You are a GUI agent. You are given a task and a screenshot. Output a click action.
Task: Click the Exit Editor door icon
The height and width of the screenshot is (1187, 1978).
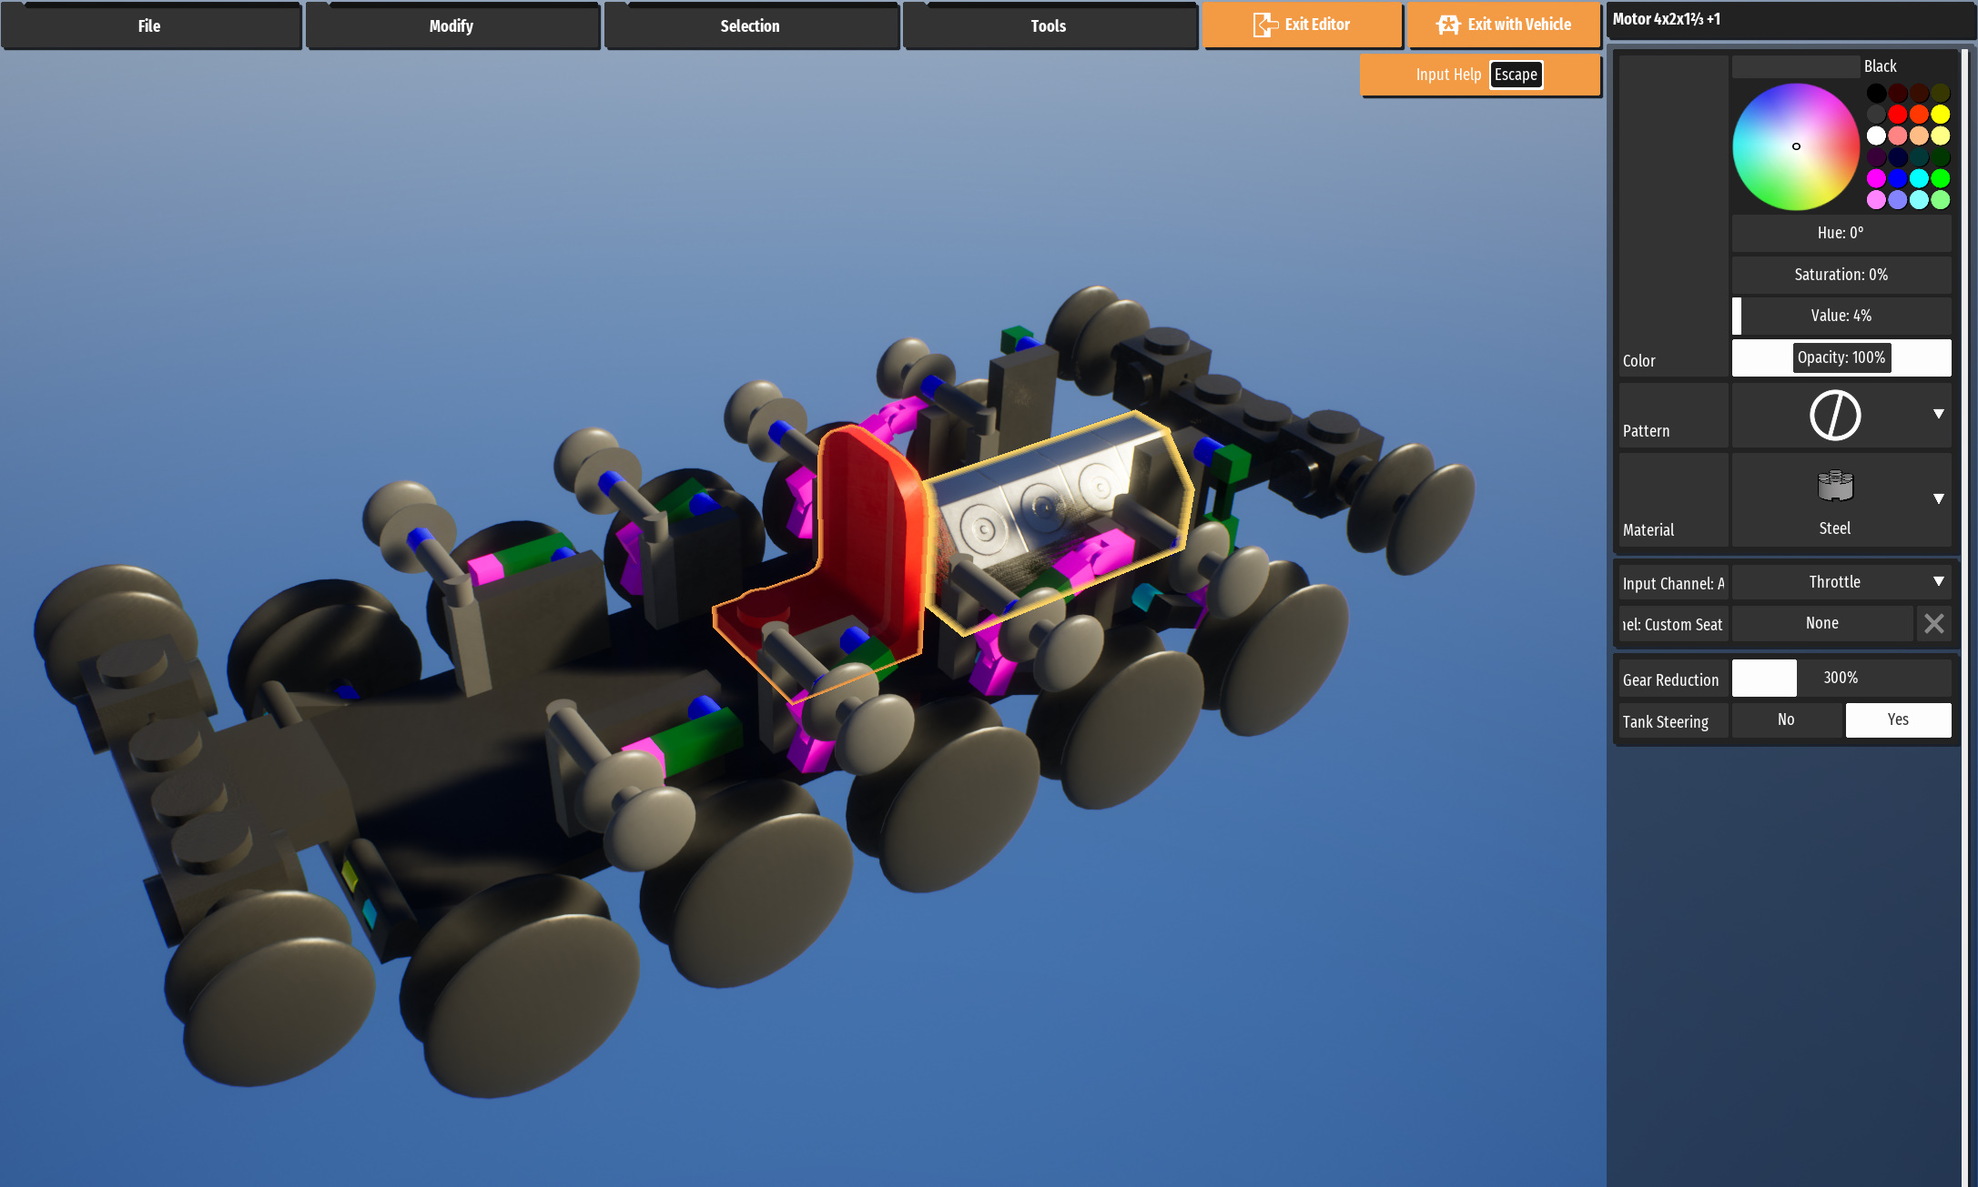coord(1264,25)
